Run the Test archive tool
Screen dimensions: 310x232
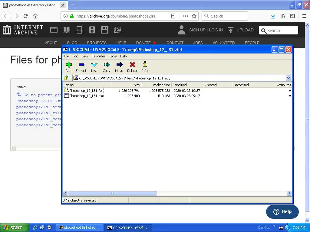(x=94, y=67)
